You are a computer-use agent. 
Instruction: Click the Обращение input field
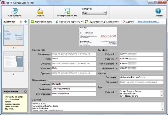point(74,54)
